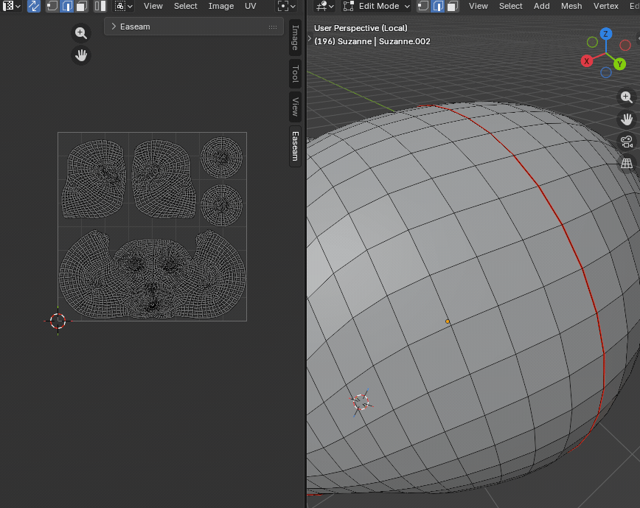Click the UV editor pan hand icon
The image size is (640, 508).
pos(81,55)
